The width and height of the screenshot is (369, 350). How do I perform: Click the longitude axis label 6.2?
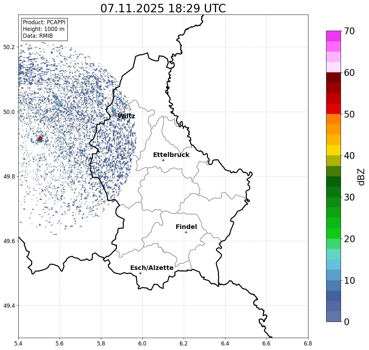point(184,344)
